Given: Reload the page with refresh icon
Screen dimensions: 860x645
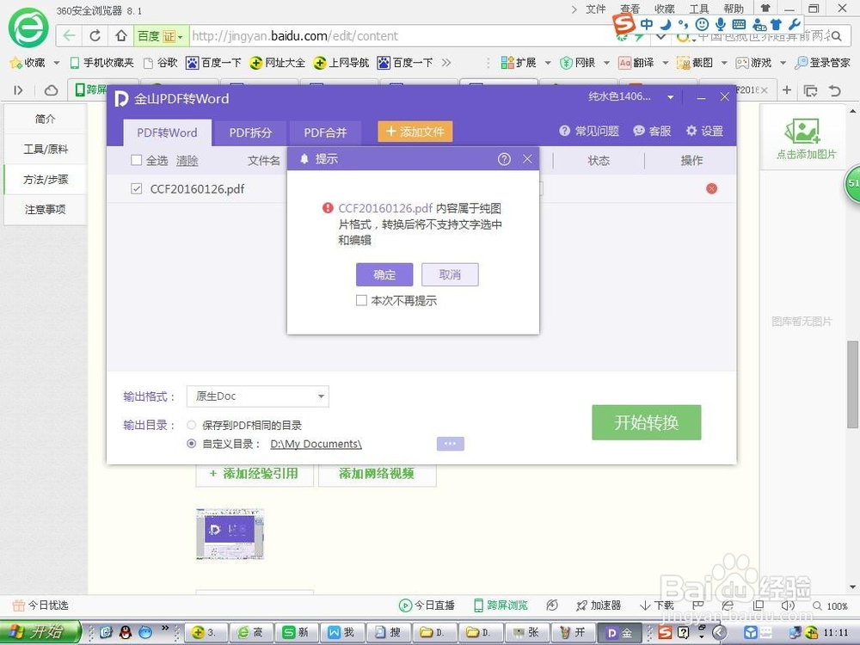Looking at the screenshot, I should [95, 35].
